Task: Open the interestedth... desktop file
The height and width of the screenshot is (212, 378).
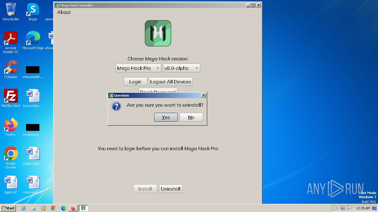Action: pos(33,72)
